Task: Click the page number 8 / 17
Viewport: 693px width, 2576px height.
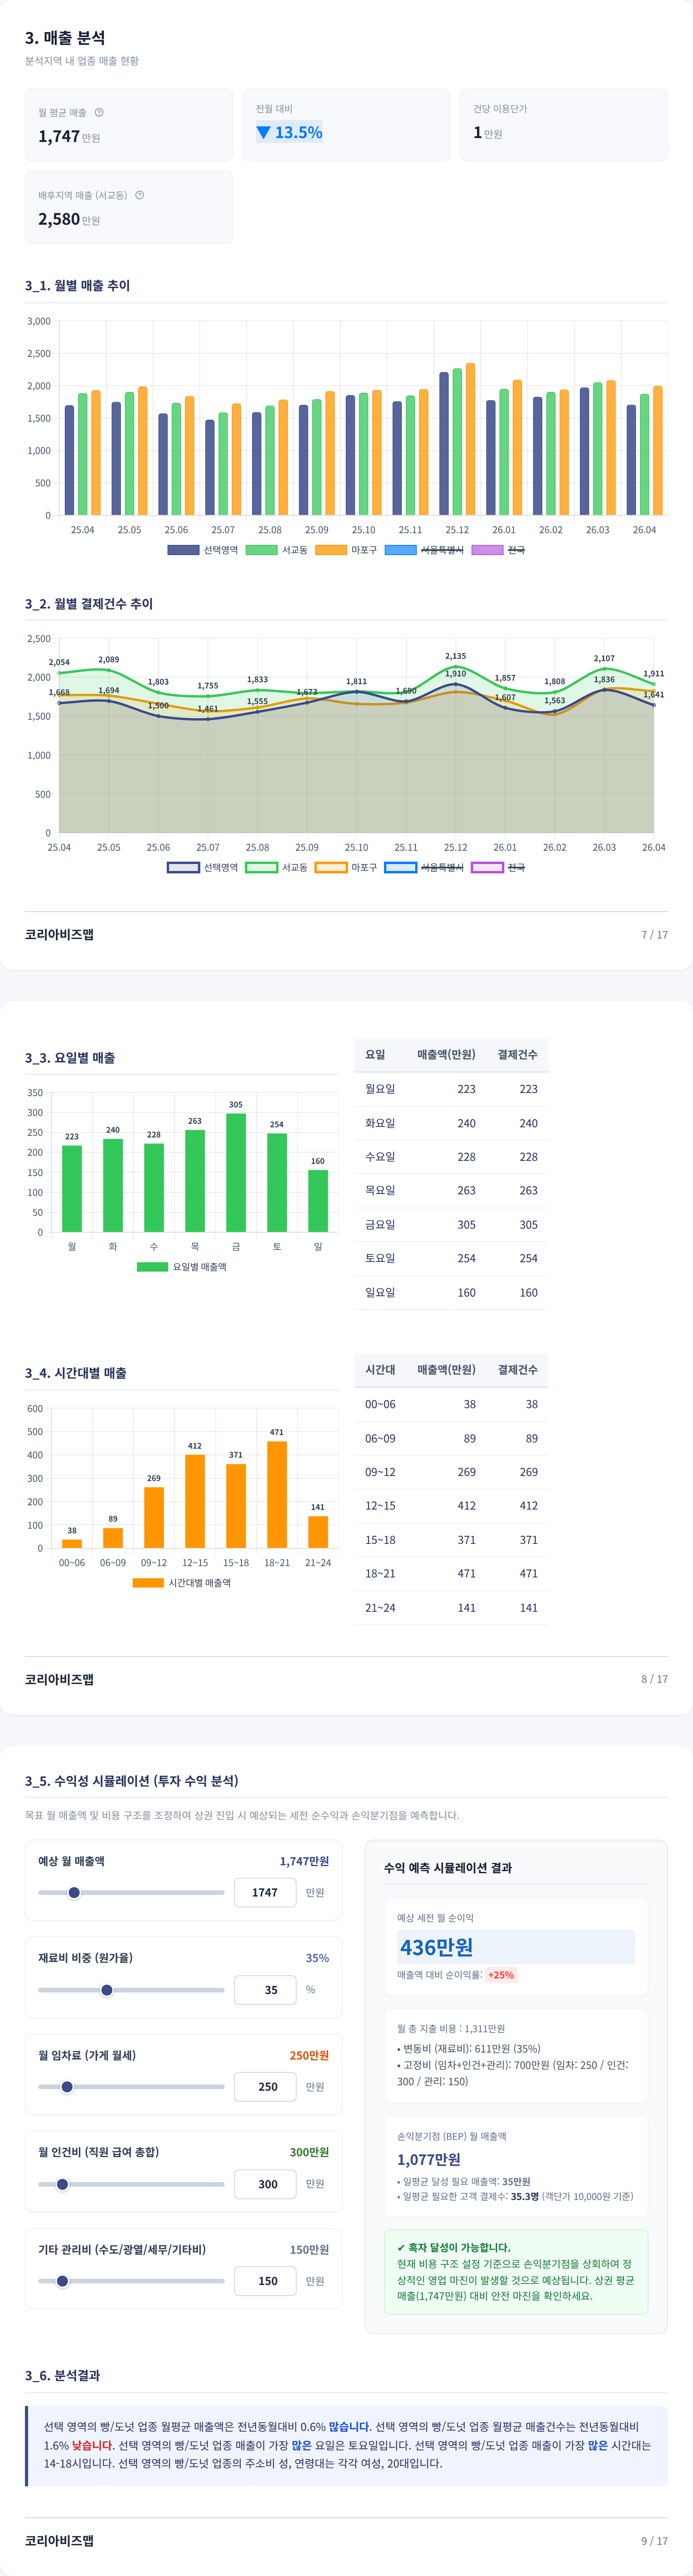Action: 654,1678
